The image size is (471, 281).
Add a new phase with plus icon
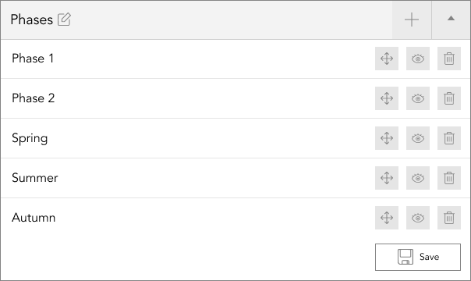(412, 20)
